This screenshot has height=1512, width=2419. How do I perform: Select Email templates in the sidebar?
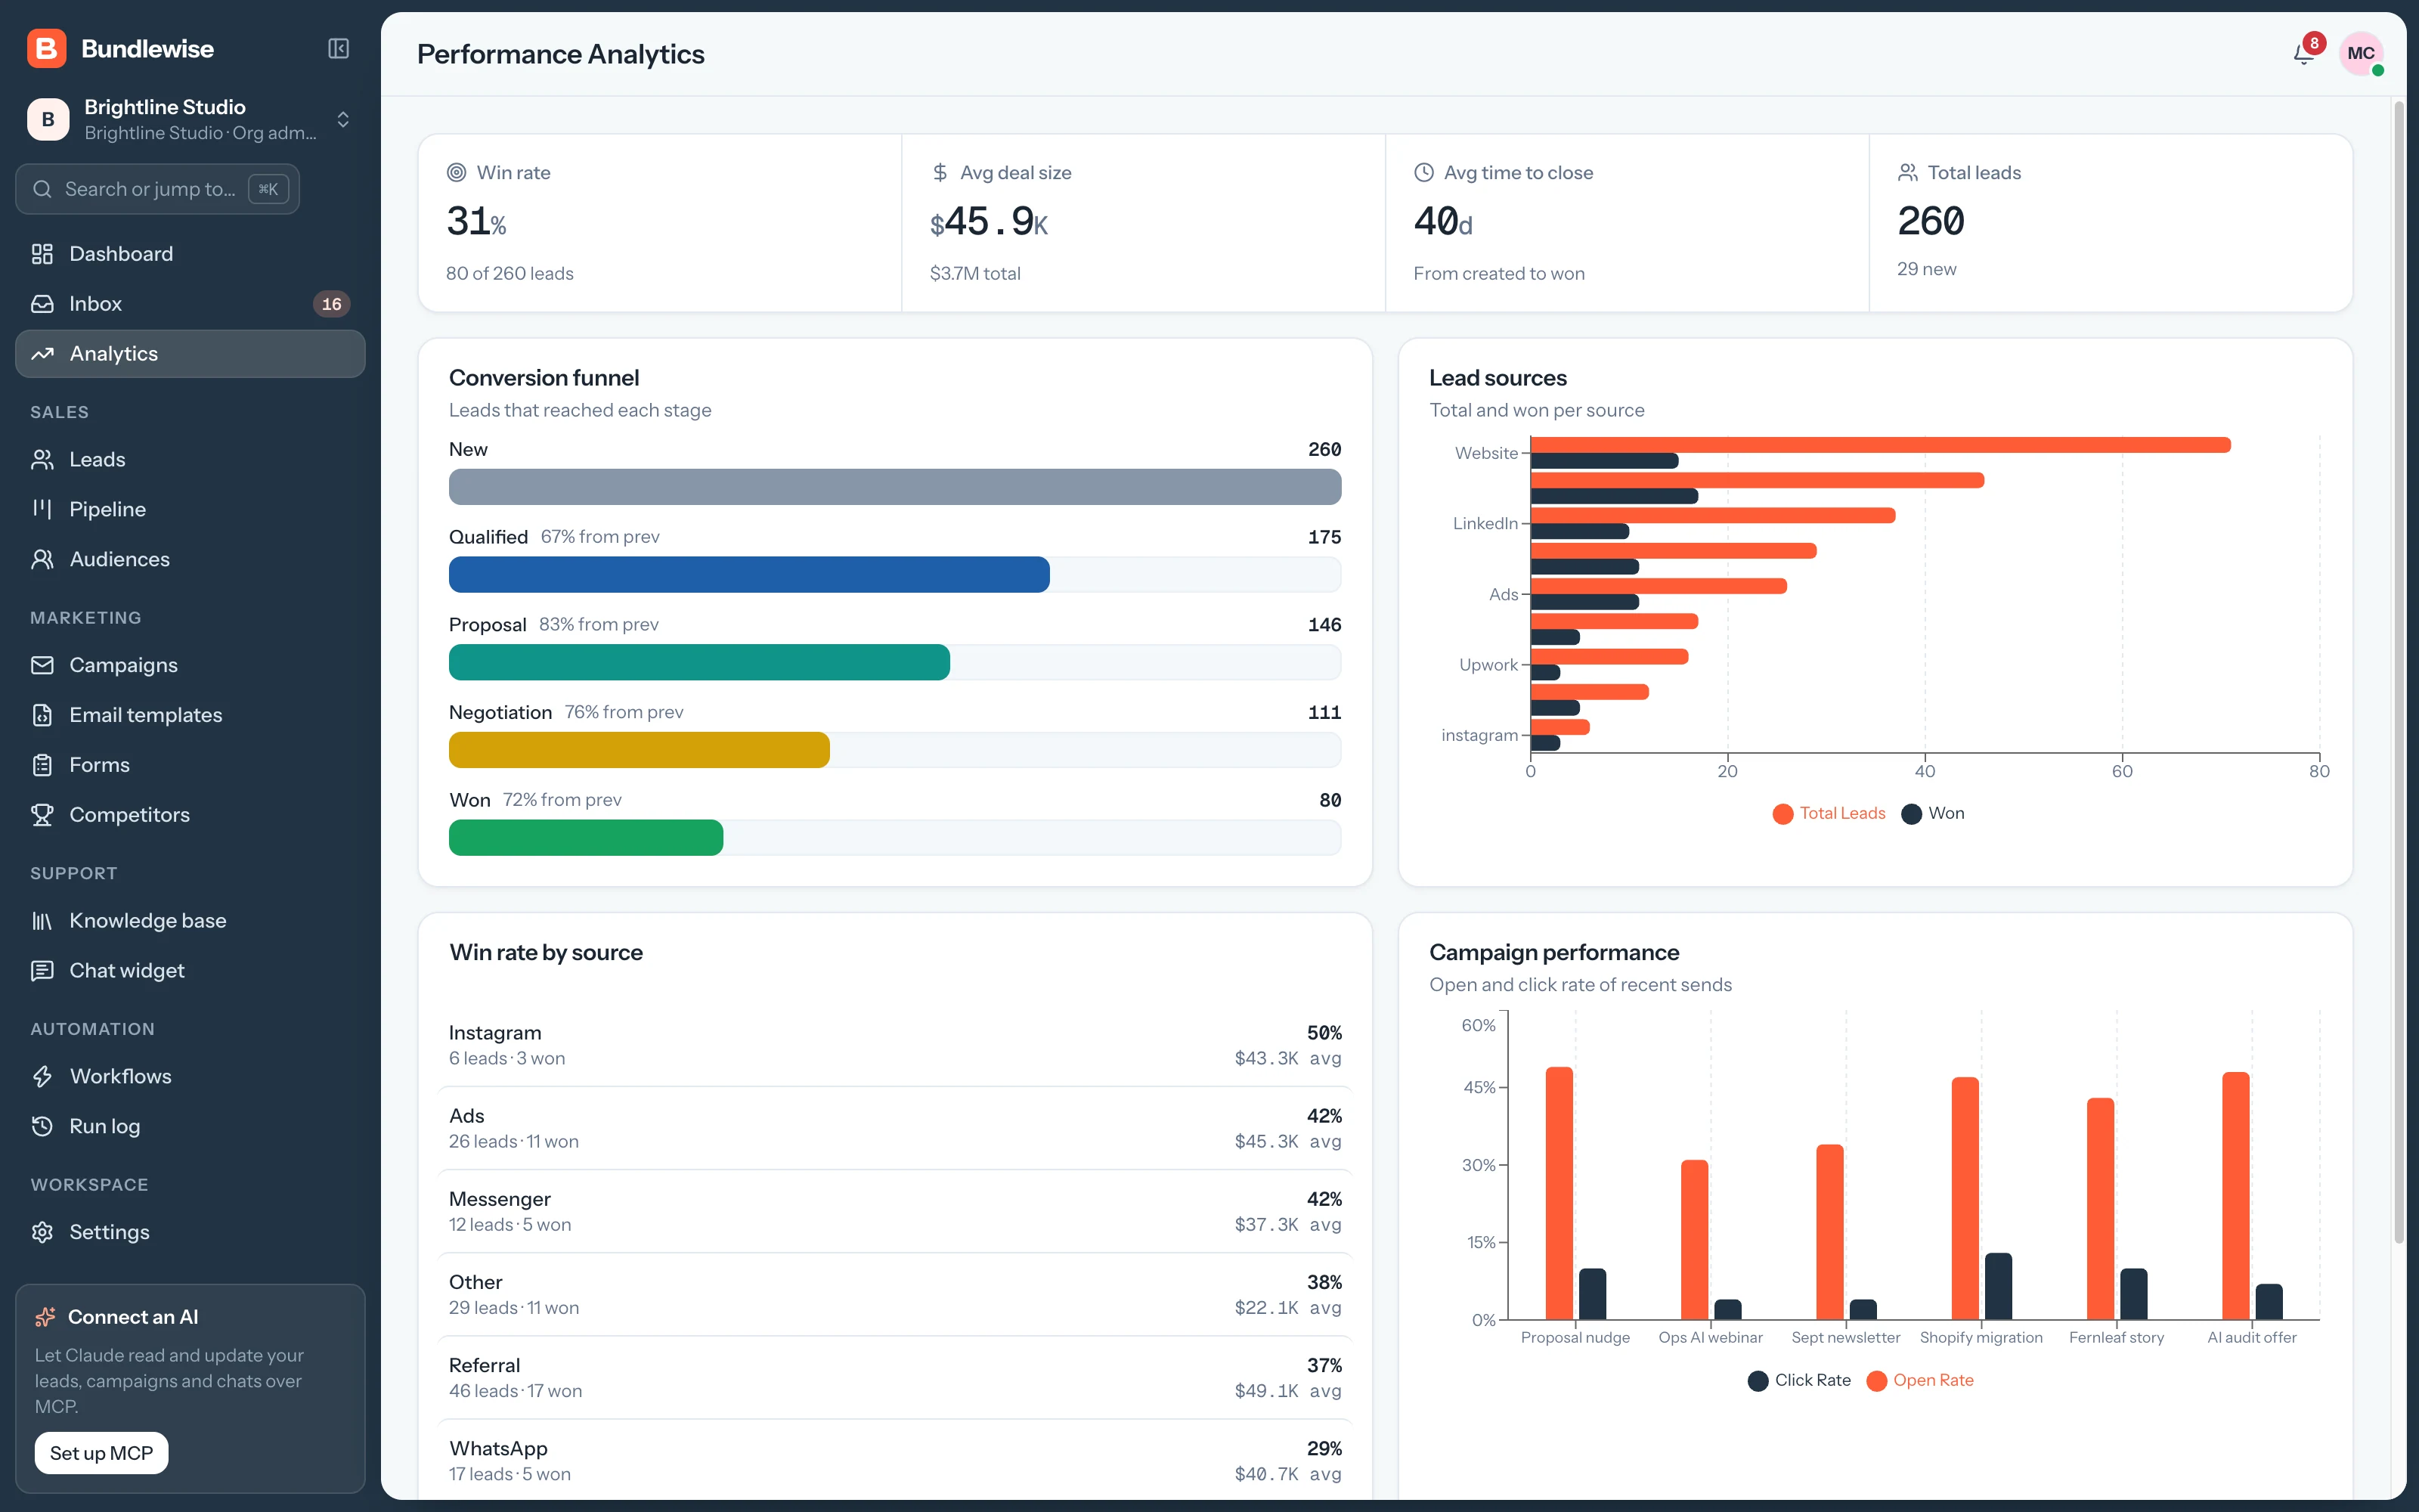click(190, 715)
